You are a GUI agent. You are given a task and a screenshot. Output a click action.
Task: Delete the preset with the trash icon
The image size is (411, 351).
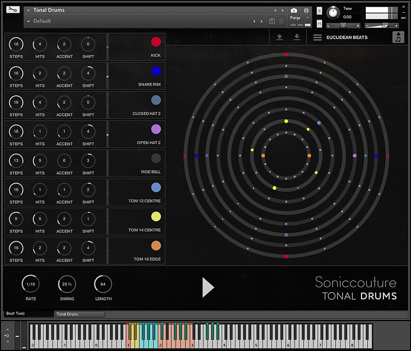[x=281, y=21]
